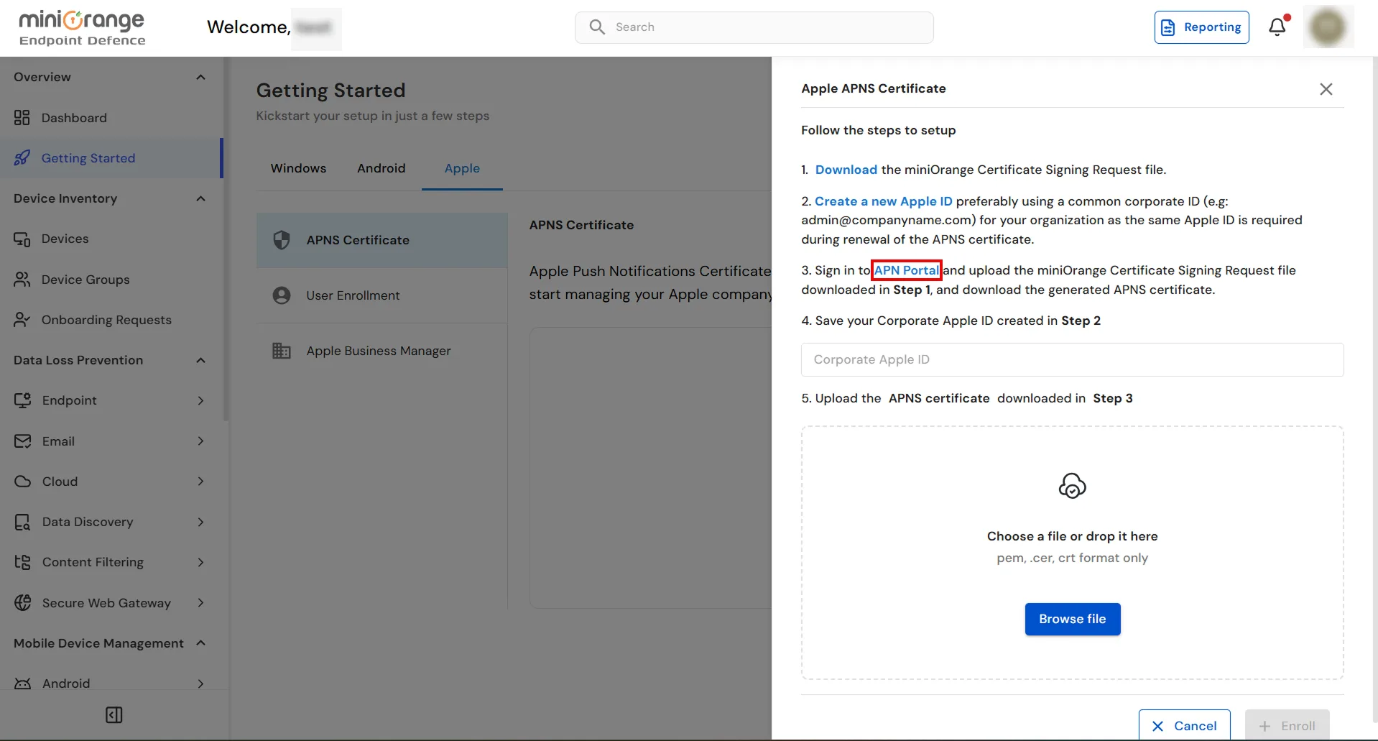Click the Apple Business Manager building icon

282,350
